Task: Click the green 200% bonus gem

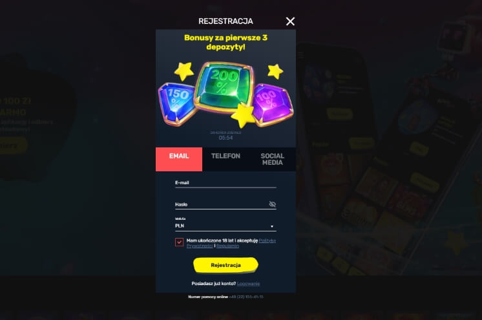Action: pyautogui.click(x=225, y=86)
